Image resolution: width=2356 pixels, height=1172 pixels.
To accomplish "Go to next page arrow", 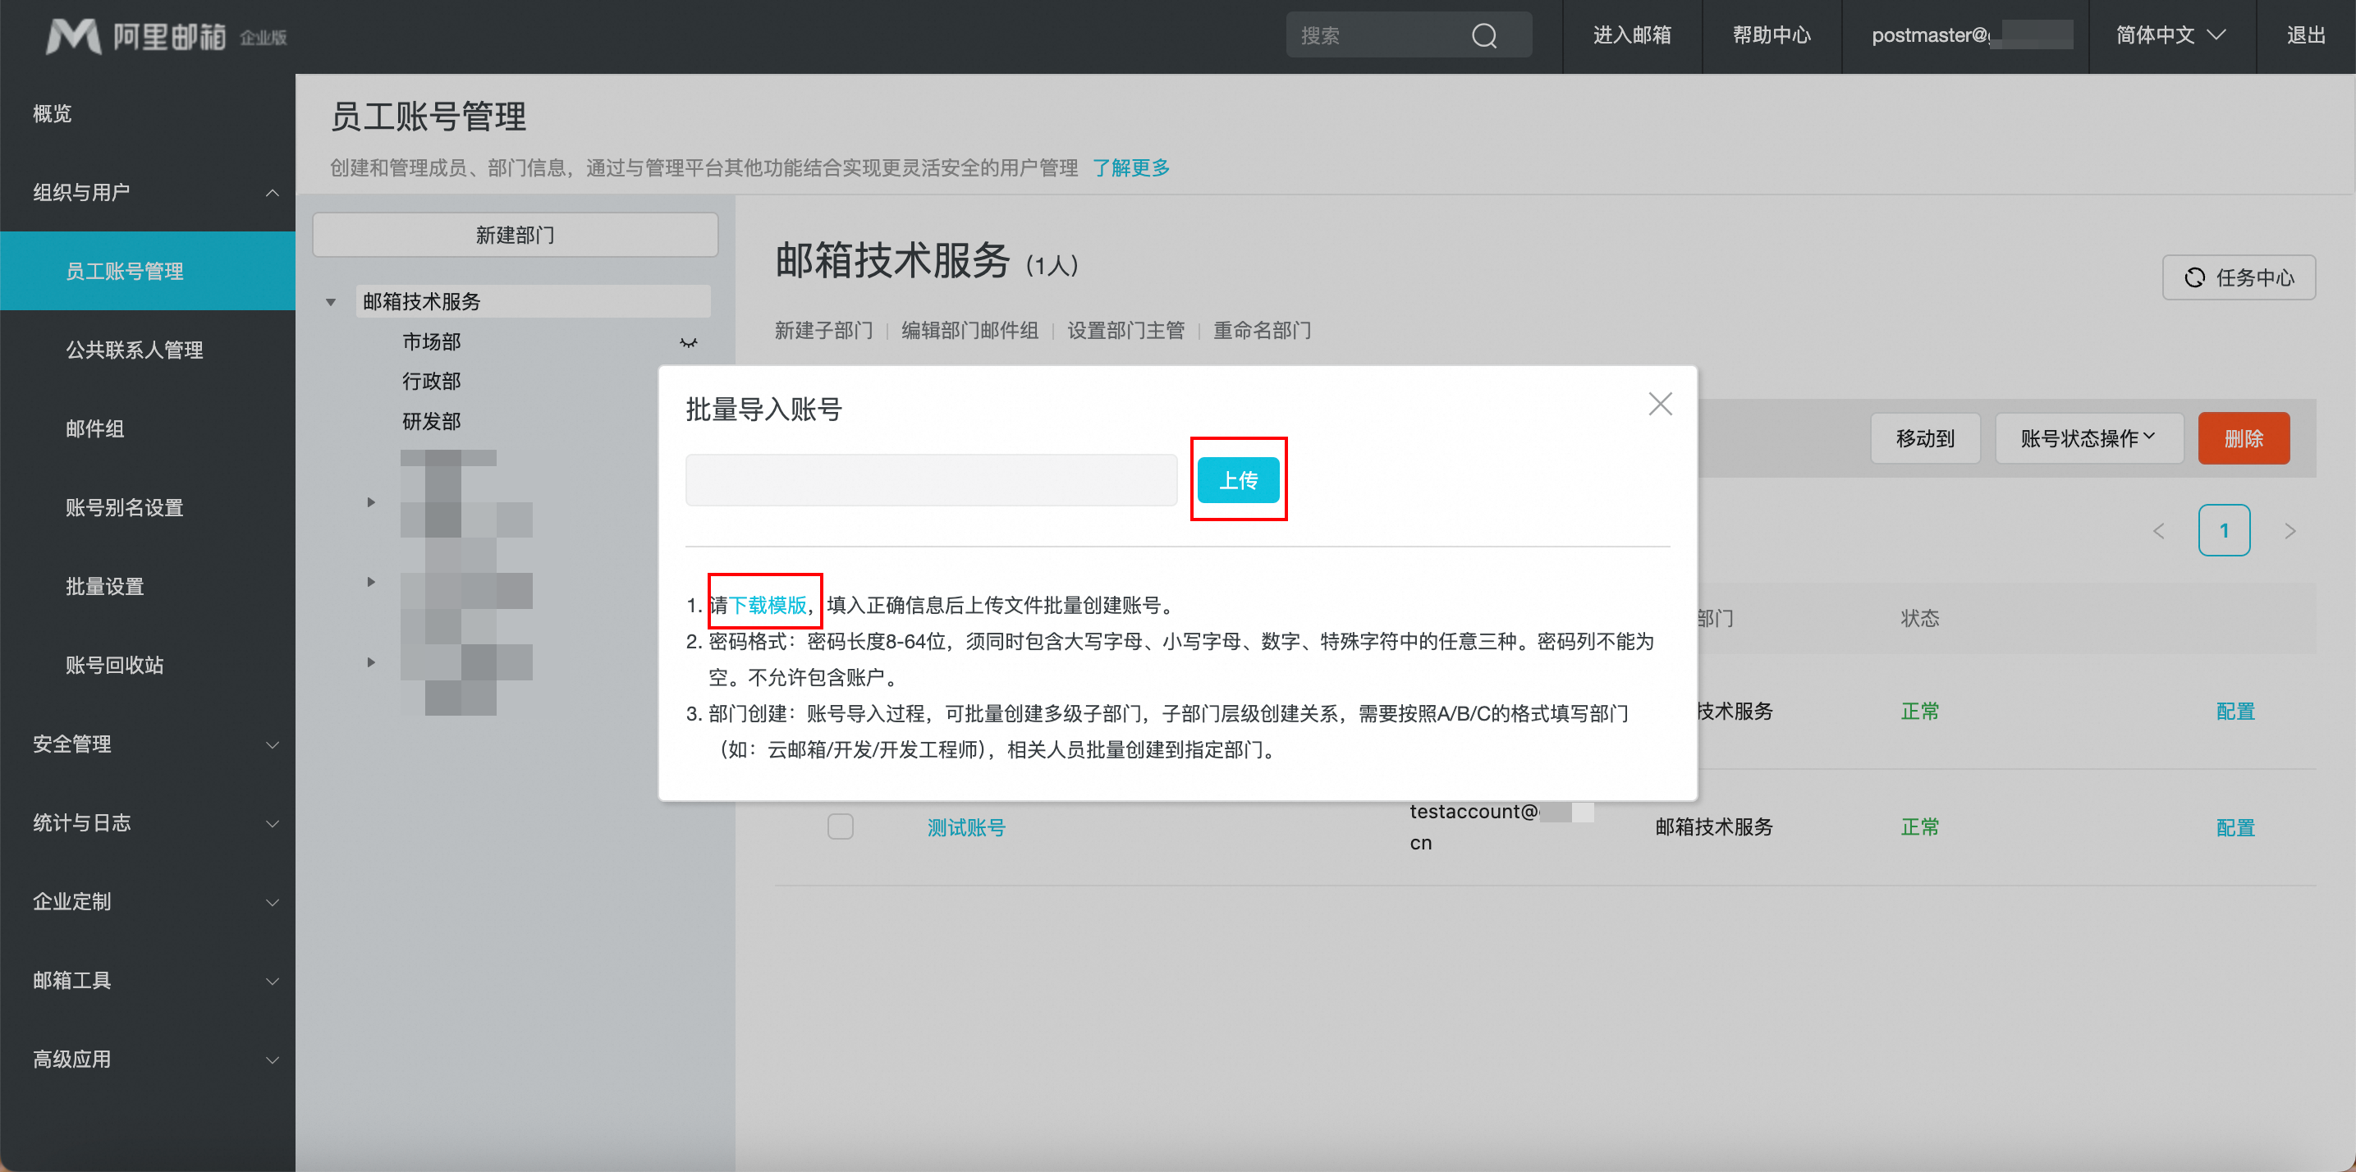I will click(2290, 531).
